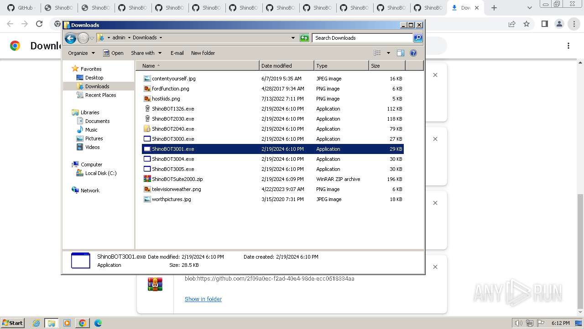
Task: Open the Organize menu
Action: (81, 53)
